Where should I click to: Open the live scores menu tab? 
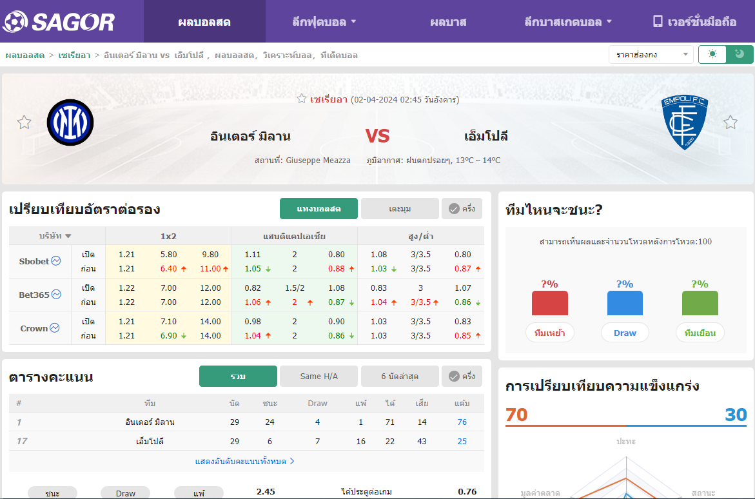204,22
